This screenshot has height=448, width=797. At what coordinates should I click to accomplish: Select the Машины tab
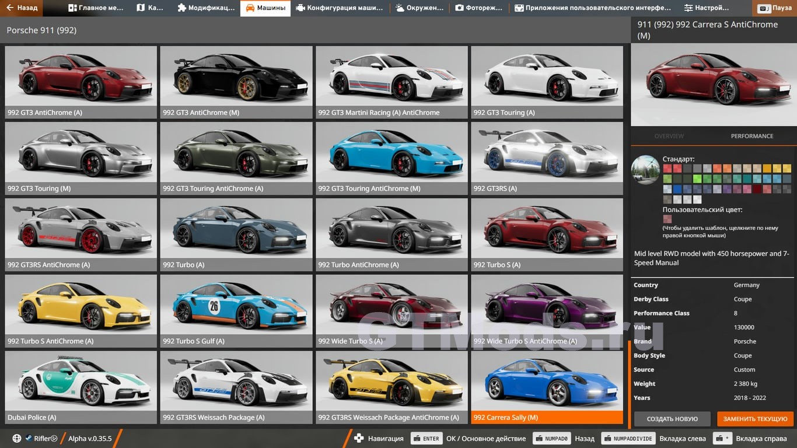(x=265, y=8)
